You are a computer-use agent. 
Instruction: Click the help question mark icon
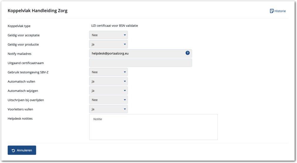click(188, 53)
